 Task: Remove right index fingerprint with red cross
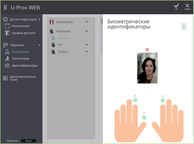pos(163,96)
